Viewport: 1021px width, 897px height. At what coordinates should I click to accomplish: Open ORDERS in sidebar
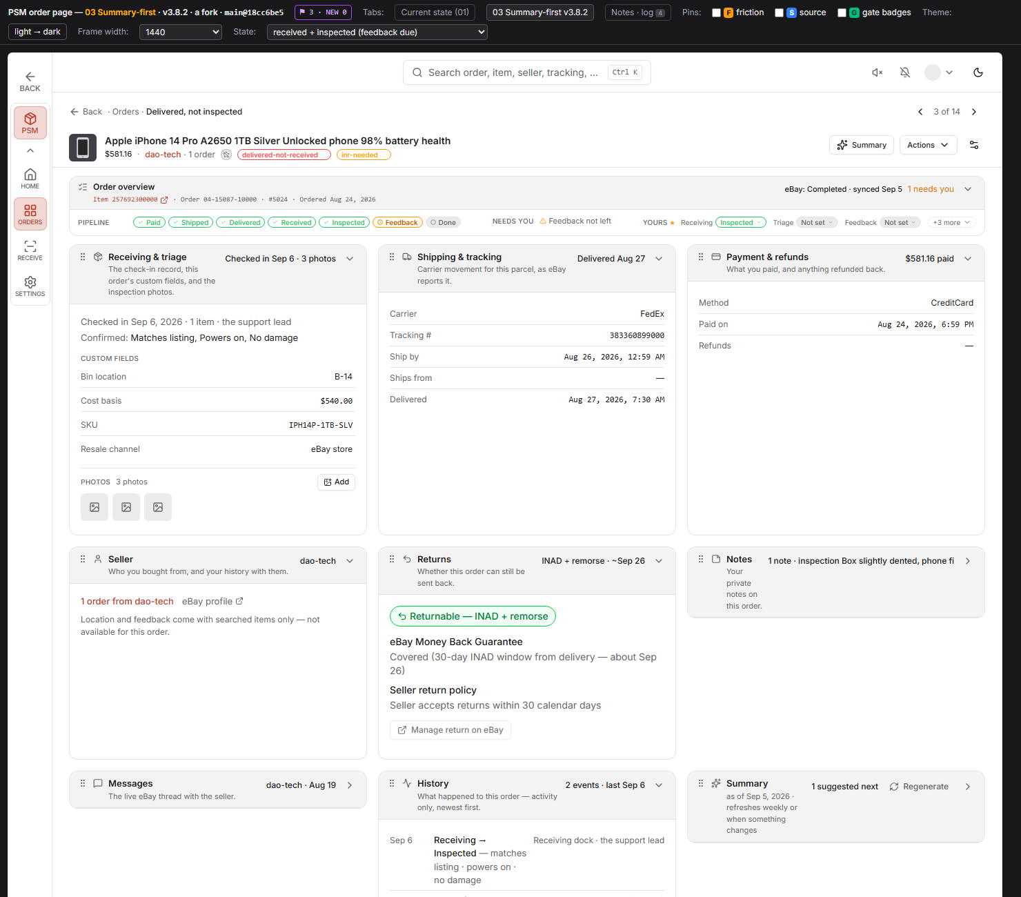point(30,214)
